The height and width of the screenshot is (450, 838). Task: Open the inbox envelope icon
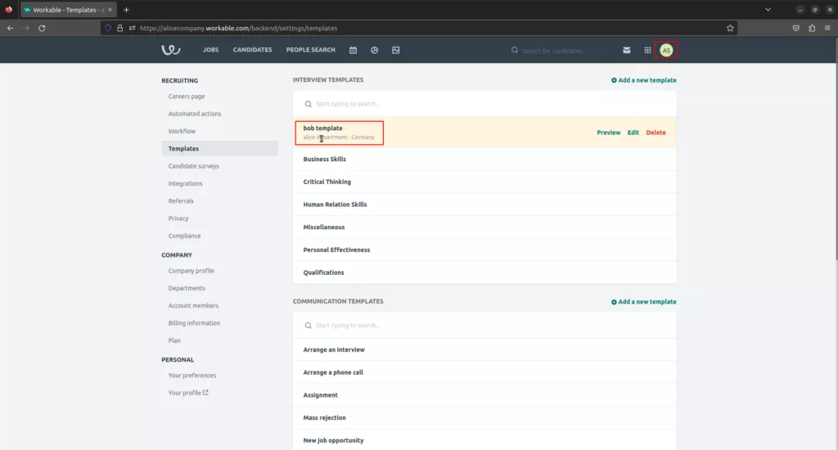pos(627,50)
